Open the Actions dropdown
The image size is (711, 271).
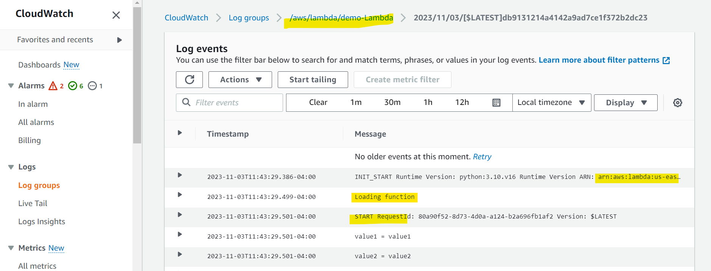240,80
